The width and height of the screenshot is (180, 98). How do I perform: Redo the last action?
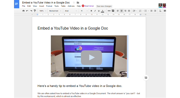coord(31,11)
